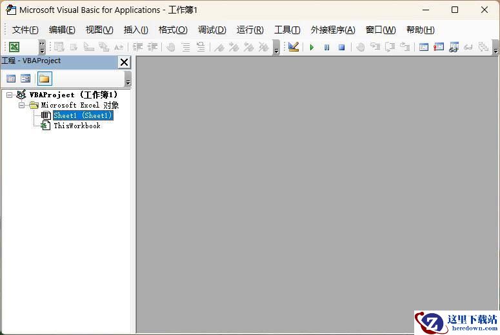Open the 格式(O) menu
This screenshot has height=335, width=500.
(173, 30)
